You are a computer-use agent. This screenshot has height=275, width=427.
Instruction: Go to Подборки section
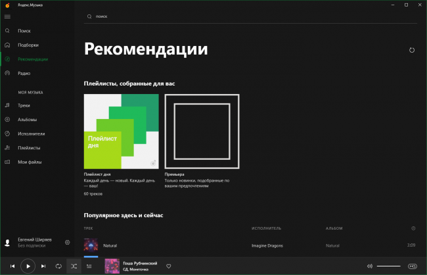coord(28,45)
